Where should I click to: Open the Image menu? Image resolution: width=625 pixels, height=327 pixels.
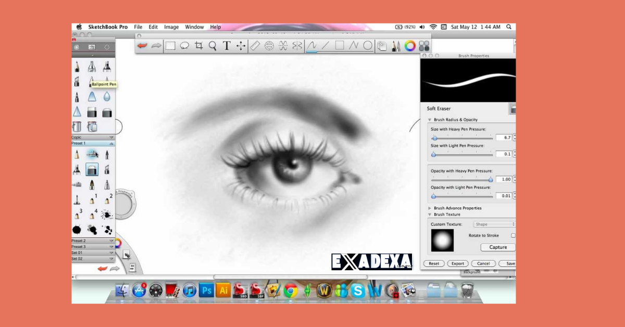(171, 27)
